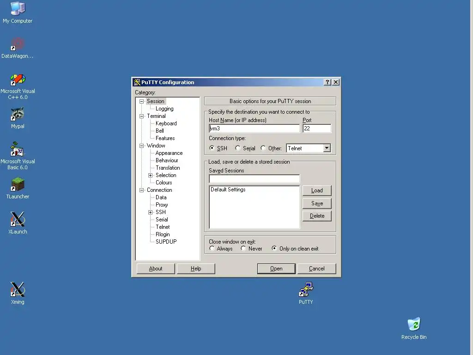The width and height of the screenshot is (473, 355).
Task: Choose Always for close window on exit
Action: click(212, 248)
